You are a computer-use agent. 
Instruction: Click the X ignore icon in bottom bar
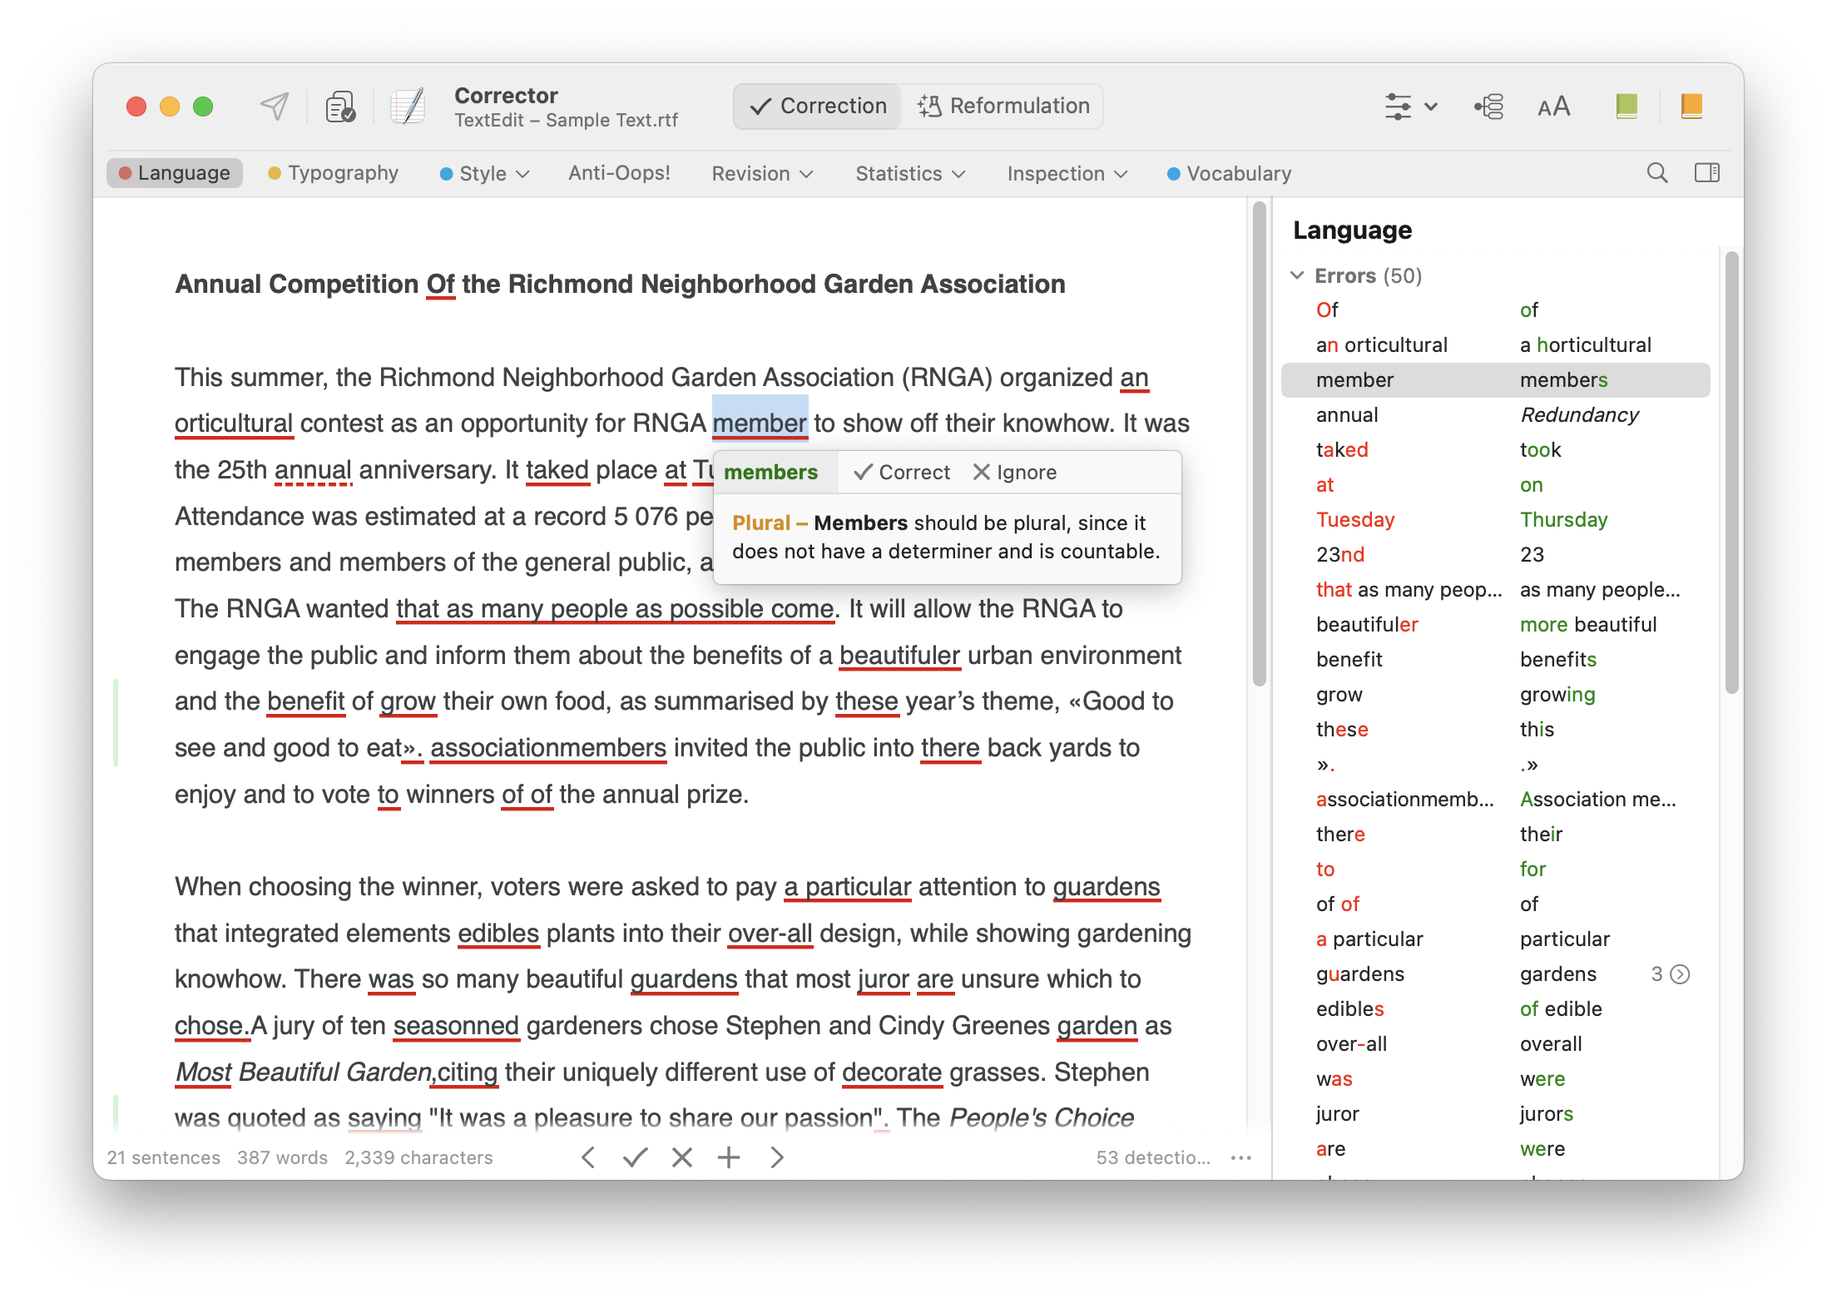(x=682, y=1157)
